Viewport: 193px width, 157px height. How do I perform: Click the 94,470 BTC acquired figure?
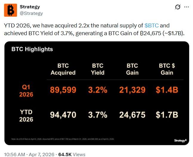point(63,115)
